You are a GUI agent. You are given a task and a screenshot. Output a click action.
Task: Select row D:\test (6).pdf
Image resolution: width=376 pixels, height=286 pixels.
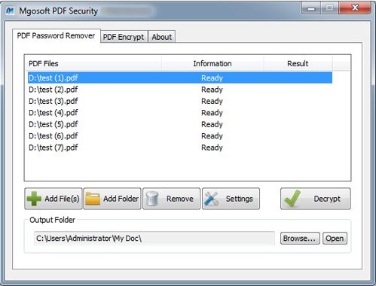point(180,135)
